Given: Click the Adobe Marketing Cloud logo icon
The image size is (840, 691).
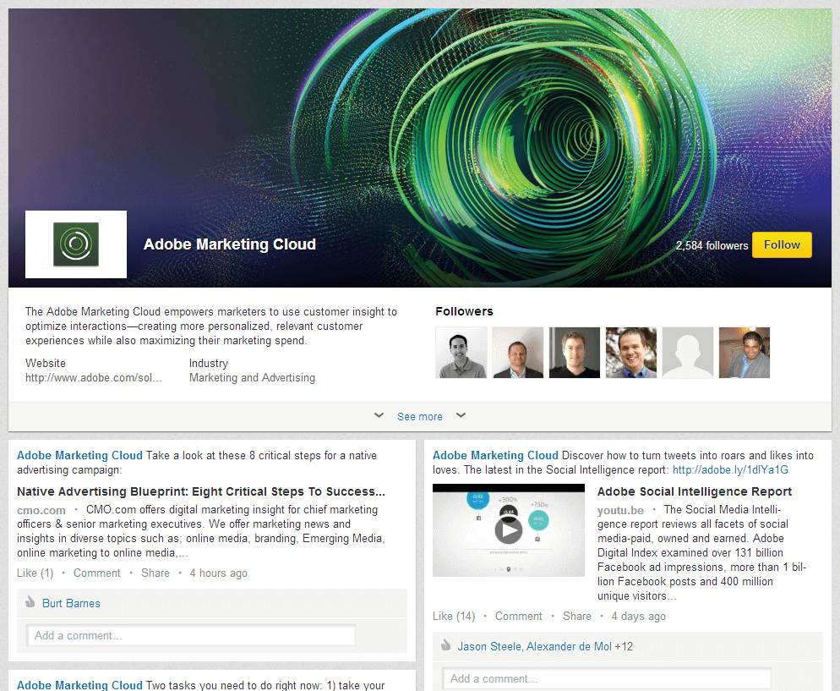Looking at the screenshot, I should [x=76, y=244].
